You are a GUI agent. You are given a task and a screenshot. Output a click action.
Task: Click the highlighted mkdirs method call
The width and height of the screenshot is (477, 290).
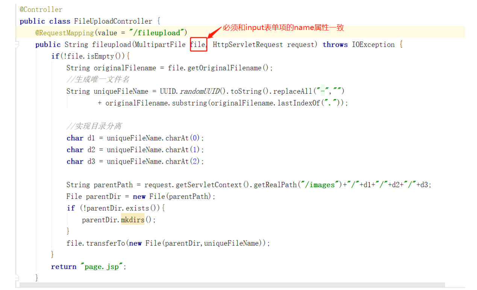pyautogui.click(x=133, y=220)
